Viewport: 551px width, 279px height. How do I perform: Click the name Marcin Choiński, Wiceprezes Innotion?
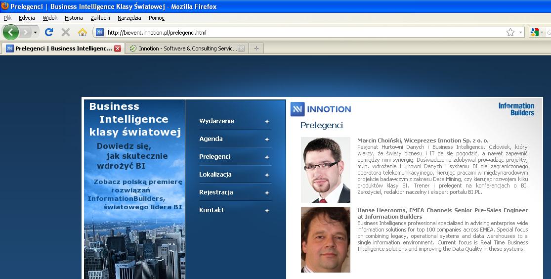click(x=423, y=140)
